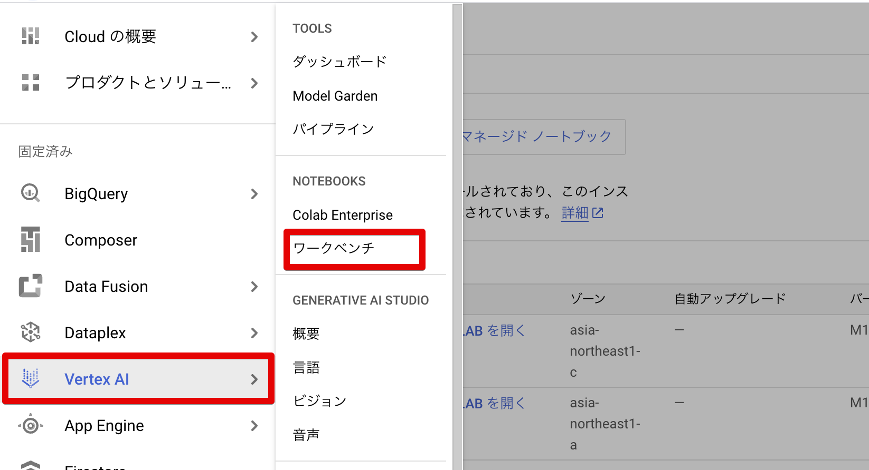
Task: Click the プロダクトとソリューション grid icon
Action: click(x=31, y=83)
